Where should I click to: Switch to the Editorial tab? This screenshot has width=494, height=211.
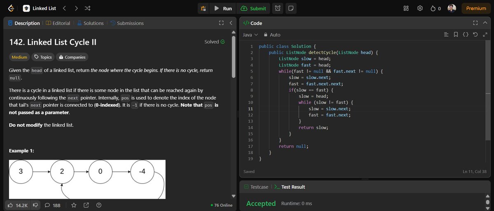(58, 23)
